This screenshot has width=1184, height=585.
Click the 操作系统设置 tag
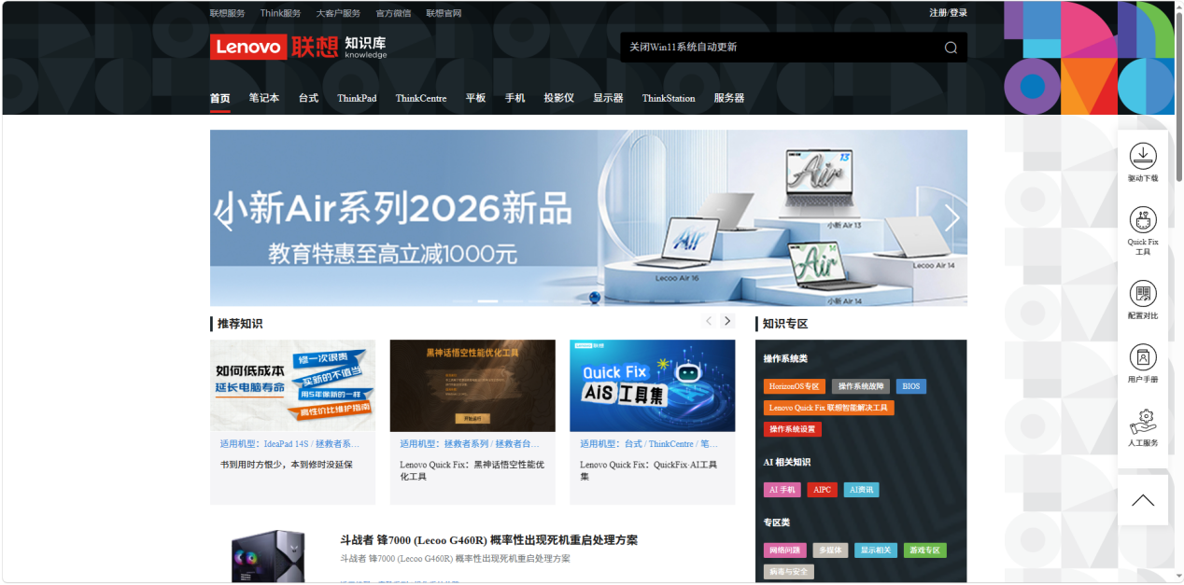pos(793,429)
